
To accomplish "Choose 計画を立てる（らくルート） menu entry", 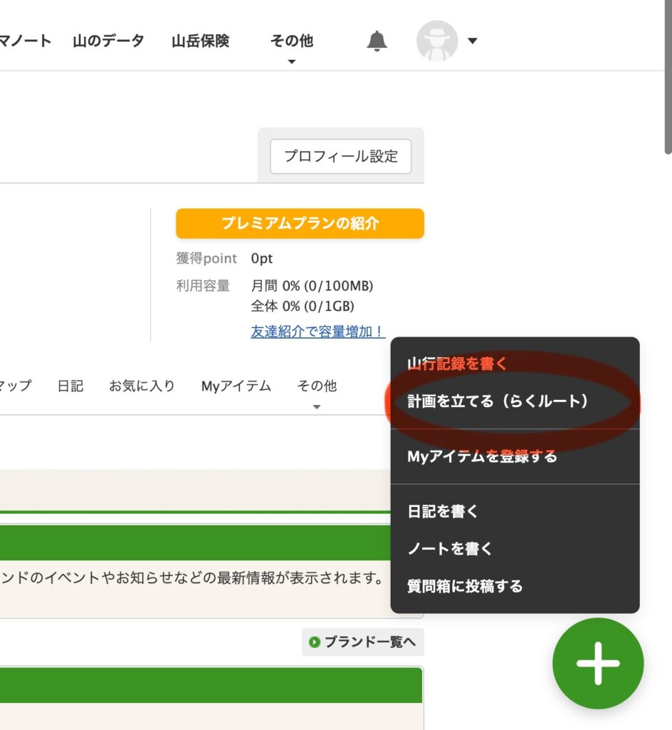I will click(498, 401).
